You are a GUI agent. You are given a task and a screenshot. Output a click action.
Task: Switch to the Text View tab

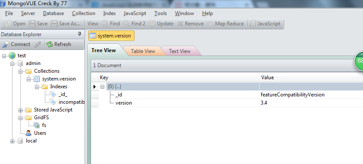[x=180, y=51]
